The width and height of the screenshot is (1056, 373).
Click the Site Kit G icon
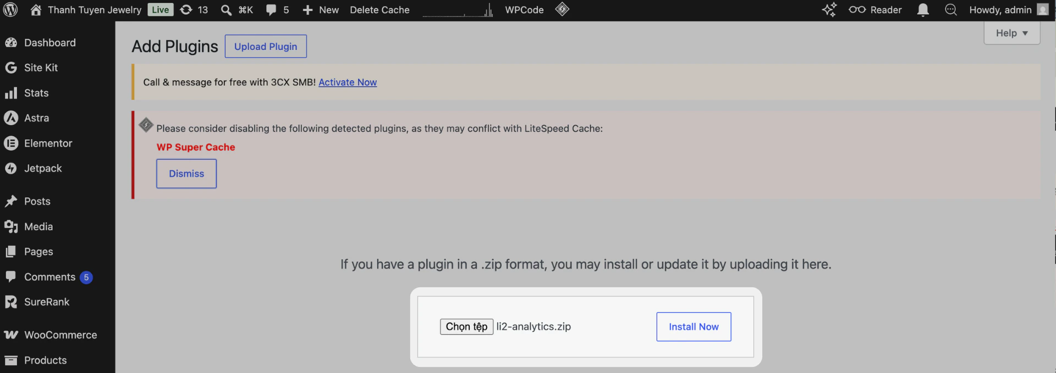11,68
